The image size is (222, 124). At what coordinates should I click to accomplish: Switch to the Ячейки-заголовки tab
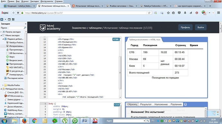122,6
